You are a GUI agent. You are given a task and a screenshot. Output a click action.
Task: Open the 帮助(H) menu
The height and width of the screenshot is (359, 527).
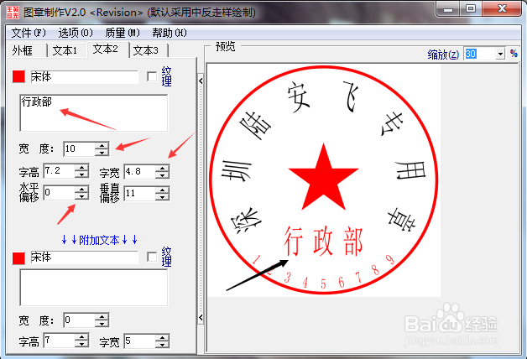(x=170, y=33)
